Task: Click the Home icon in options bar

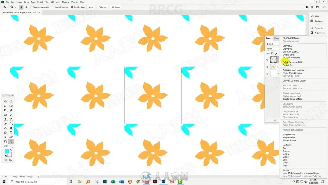Action: (5, 7)
